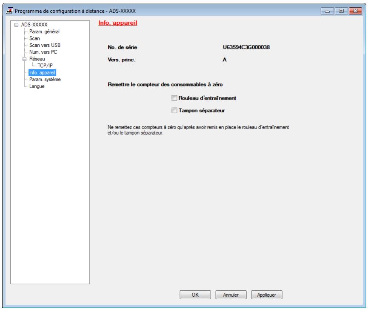
Task: Close the Programme de configuration window
Action: 355,11
